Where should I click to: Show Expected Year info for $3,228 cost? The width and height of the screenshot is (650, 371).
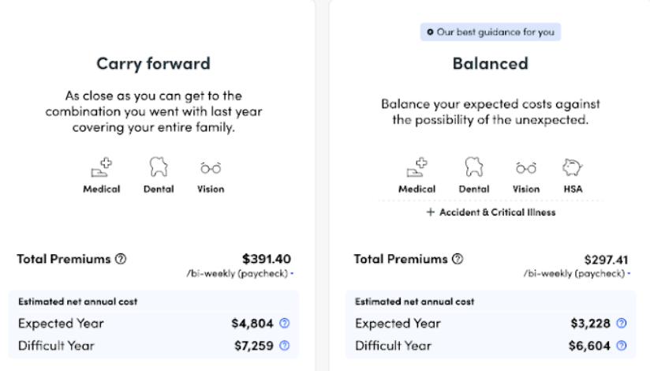pos(622,323)
